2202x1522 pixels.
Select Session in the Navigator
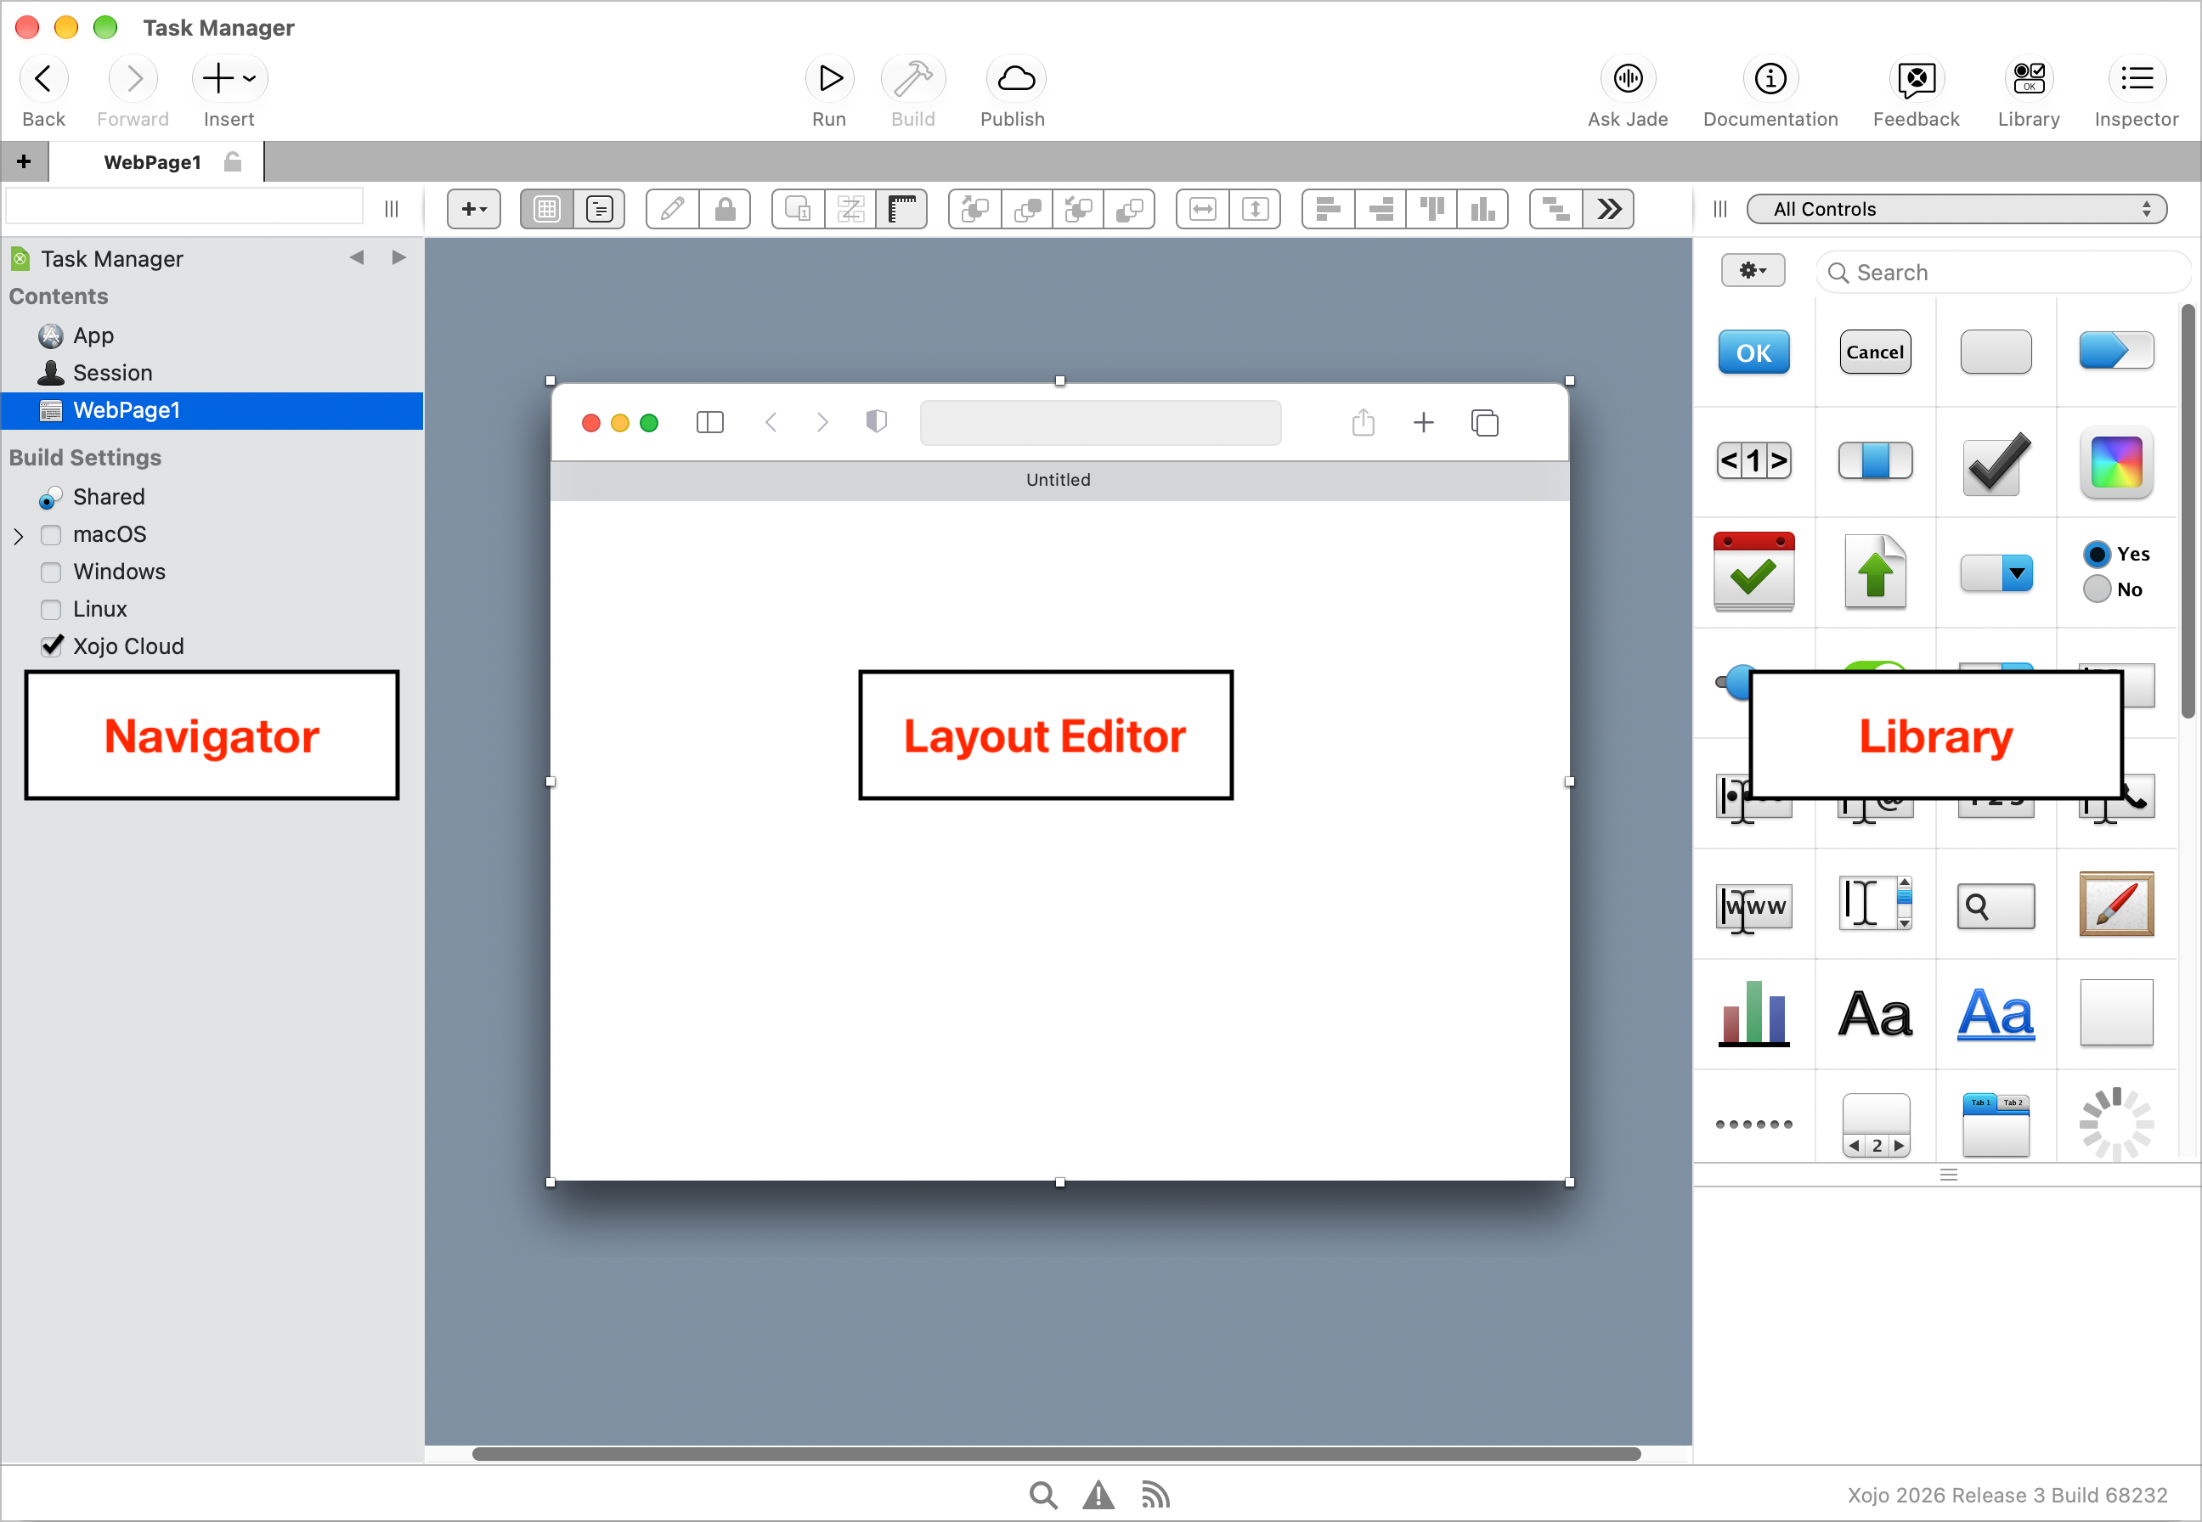112,373
